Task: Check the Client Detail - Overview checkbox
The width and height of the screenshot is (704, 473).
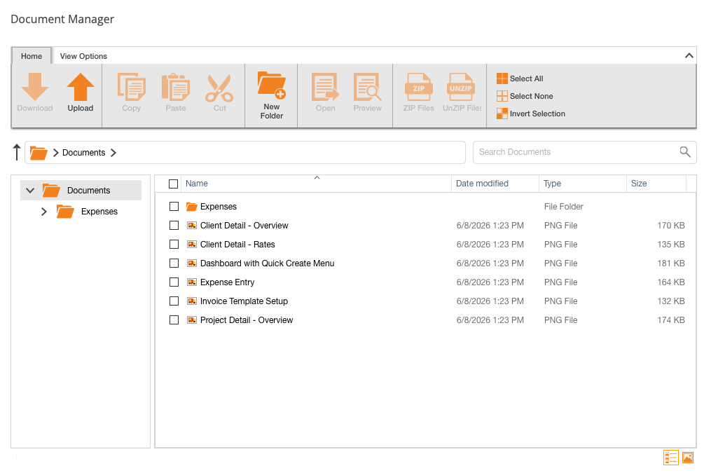Action: tap(174, 225)
